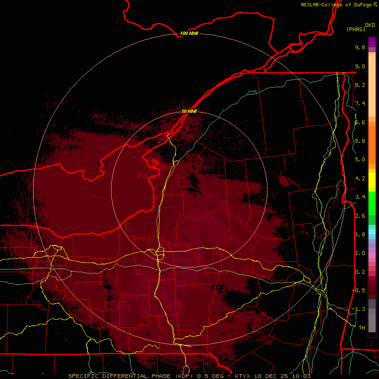379x379 pixels.
Task: Click the -0.5 scale value
Action: 358,291
